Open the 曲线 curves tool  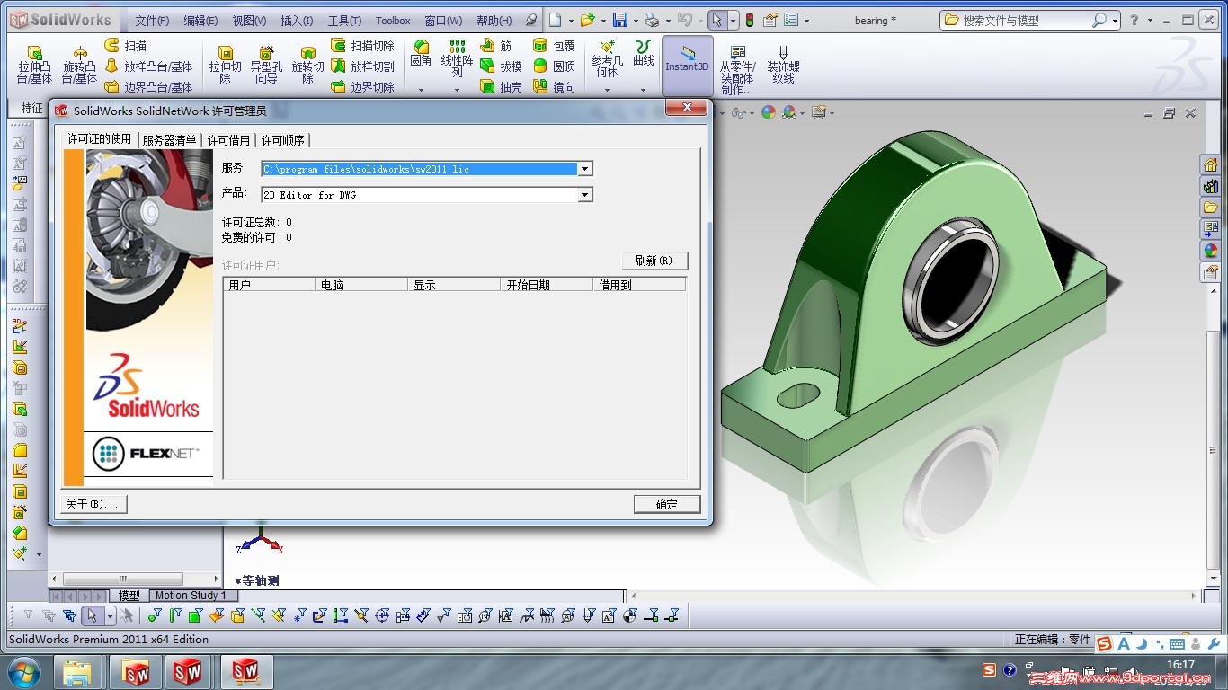click(x=644, y=54)
